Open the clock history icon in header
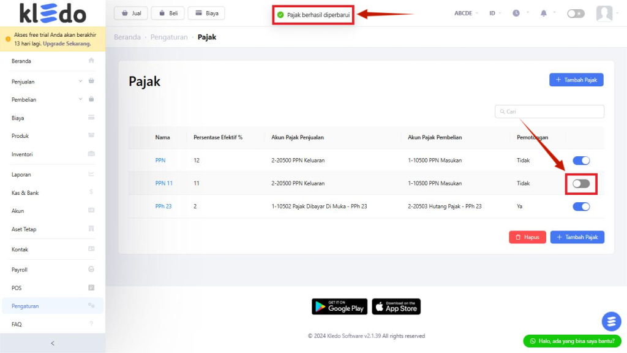The height and width of the screenshot is (353, 627). tap(516, 13)
